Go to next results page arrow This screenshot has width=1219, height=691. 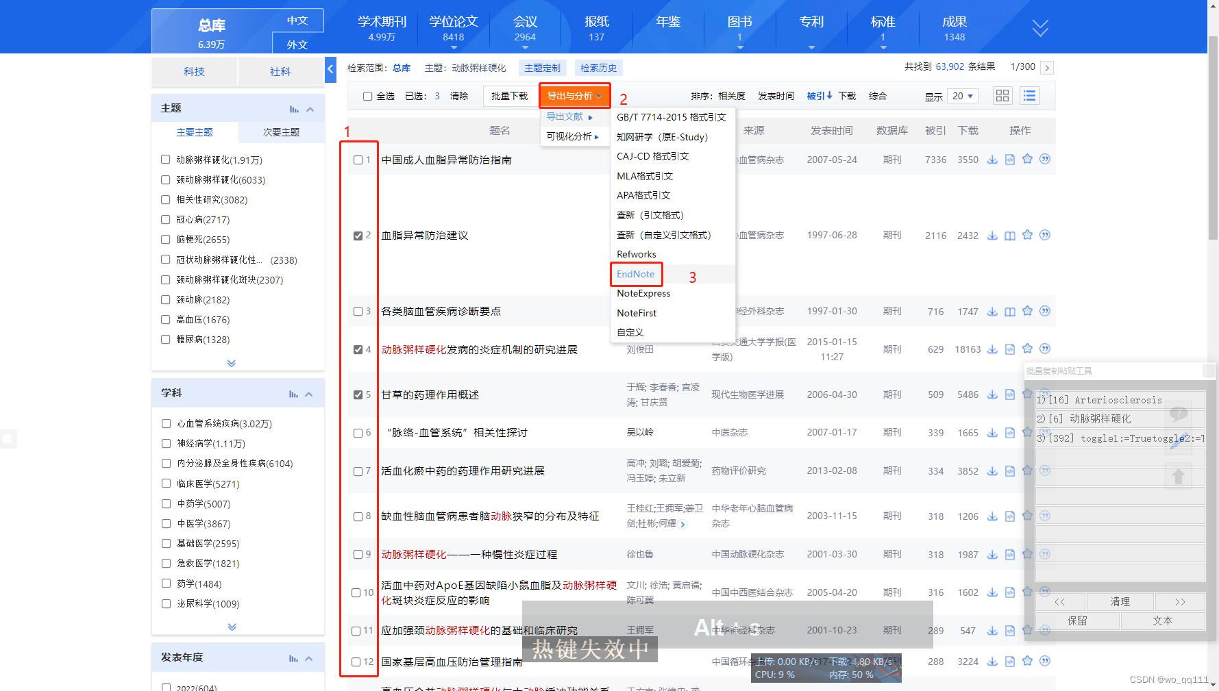(x=1046, y=67)
